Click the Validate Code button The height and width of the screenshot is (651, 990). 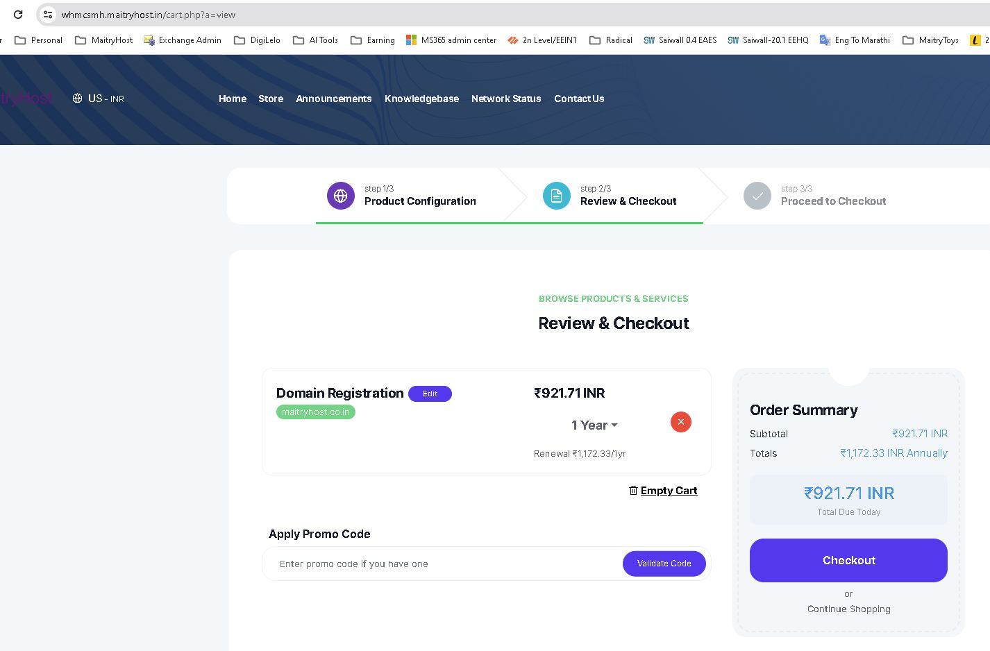[664, 564]
